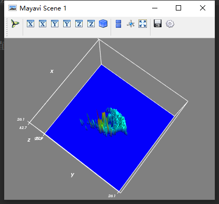Open scene configuration with the gear icon

coord(170,24)
